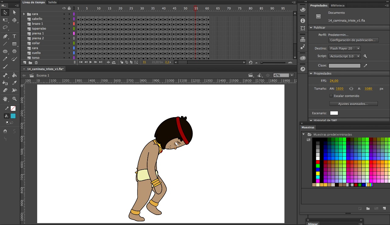The height and width of the screenshot is (225, 390).
Task: Toggle lock dot for brazo 1 layer
Action: 69,24
